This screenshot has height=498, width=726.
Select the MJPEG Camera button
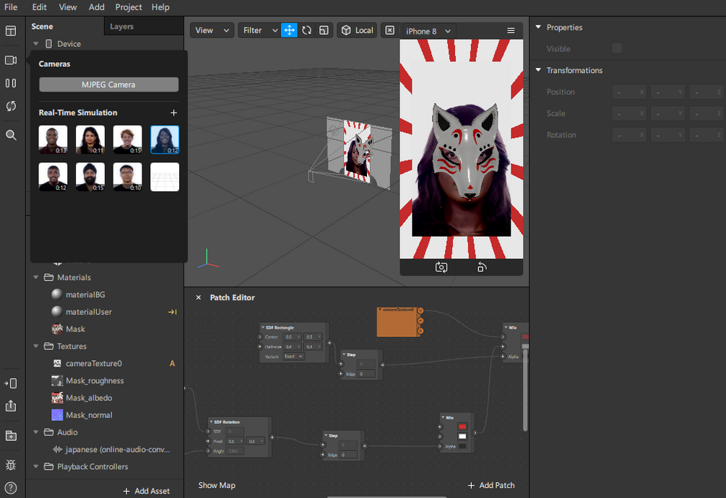[x=109, y=84]
